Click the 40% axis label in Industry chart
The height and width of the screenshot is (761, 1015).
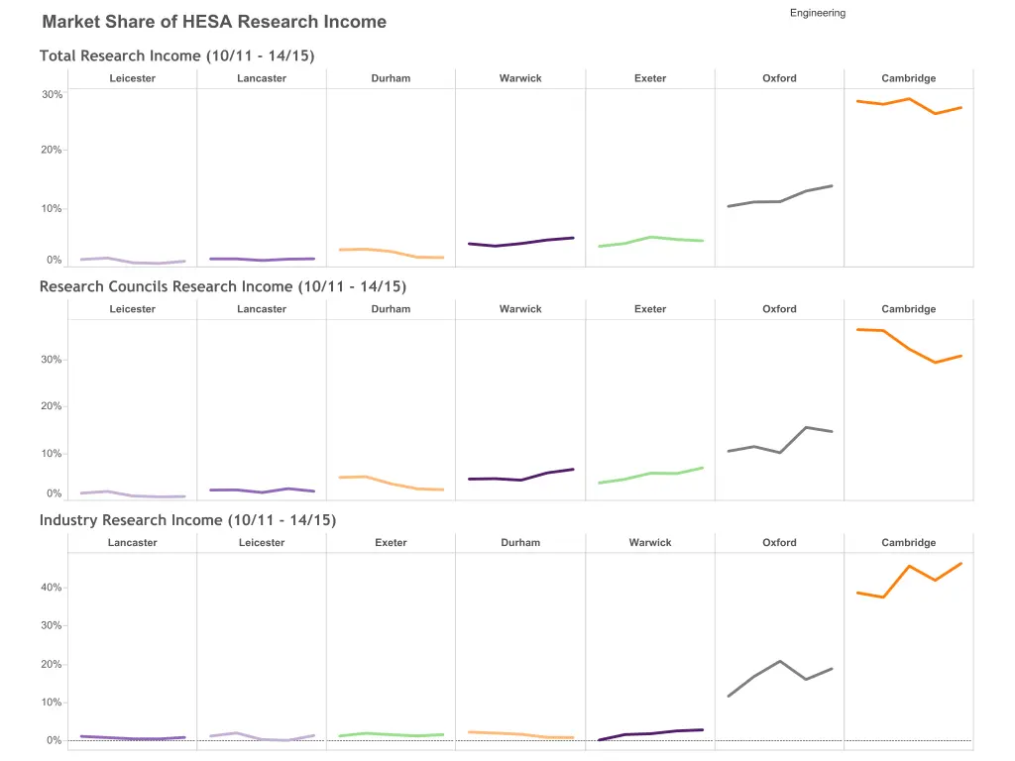pyautogui.click(x=52, y=589)
